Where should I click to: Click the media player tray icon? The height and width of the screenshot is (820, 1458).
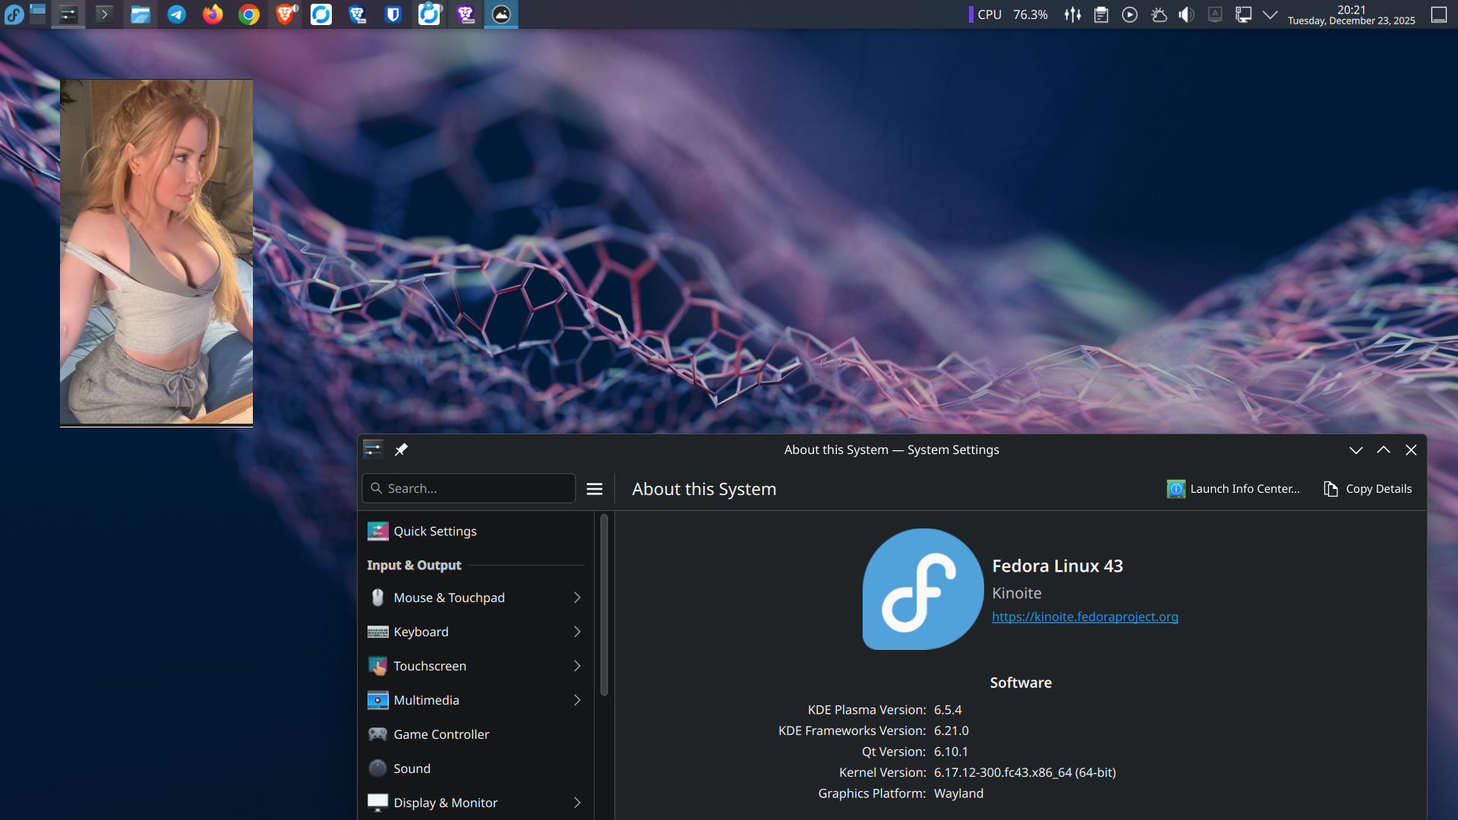1130,14
